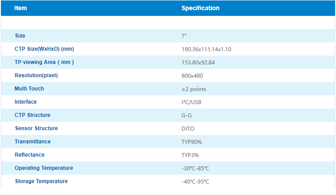The image size is (336, 195).
Task: Click the I²C/USB interface value
Action: [191, 102]
